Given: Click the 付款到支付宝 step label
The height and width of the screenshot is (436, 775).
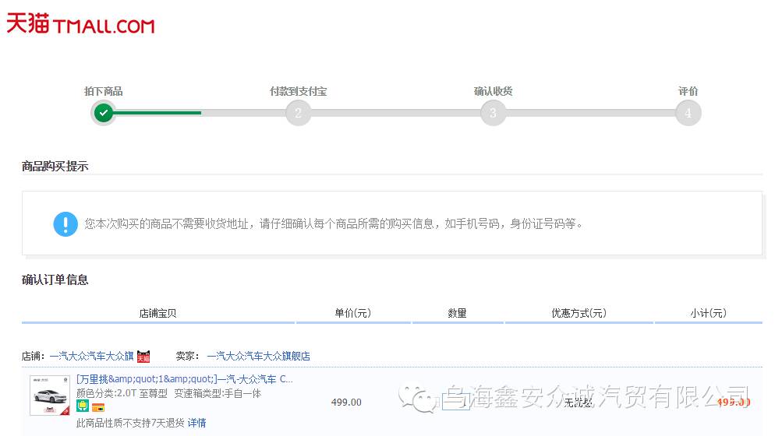Looking at the screenshot, I should [x=298, y=91].
